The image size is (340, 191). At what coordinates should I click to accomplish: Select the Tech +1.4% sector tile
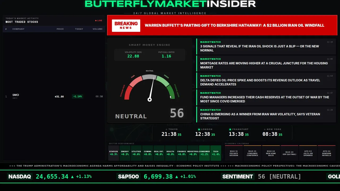[x=216, y=153]
